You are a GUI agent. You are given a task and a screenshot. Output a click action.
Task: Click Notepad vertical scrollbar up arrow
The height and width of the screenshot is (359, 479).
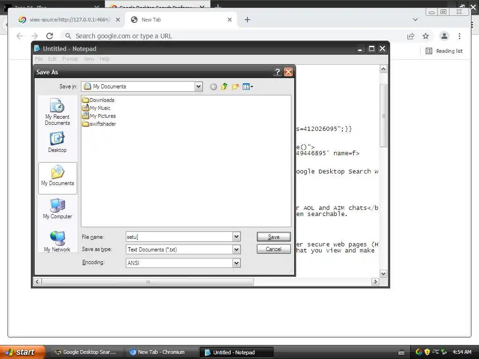(384, 69)
